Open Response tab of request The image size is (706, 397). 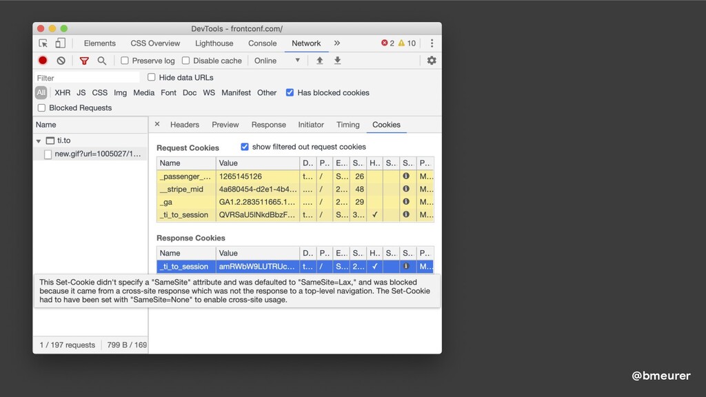pyautogui.click(x=268, y=125)
